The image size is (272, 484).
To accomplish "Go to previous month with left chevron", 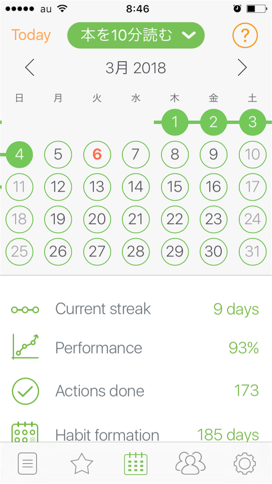I will click(30, 68).
